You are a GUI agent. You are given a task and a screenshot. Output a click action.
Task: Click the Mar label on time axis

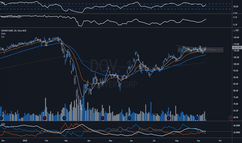pyautogui.click(x=66, y=141)
